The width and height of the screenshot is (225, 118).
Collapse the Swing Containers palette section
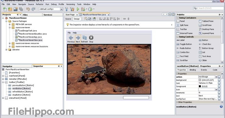pyautogui.click(x=178, y=18)
